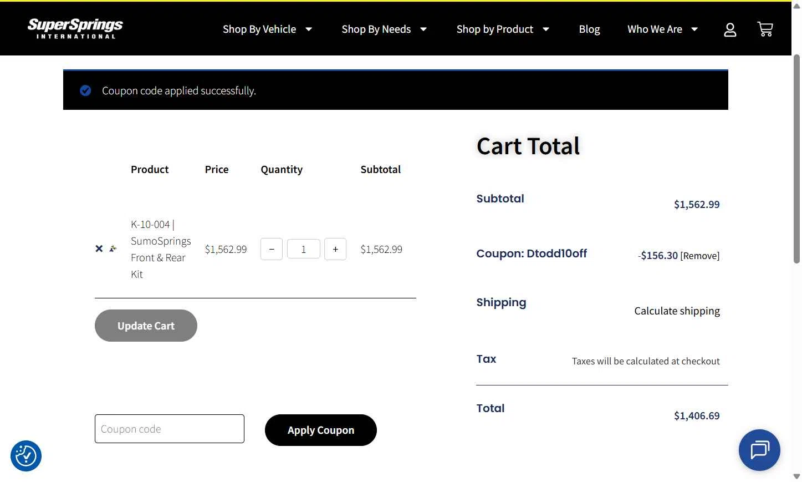The image size is (802, 482).
Task: Open the Who We Are menu
Action: pyautogui.click(x=655, y=29)
